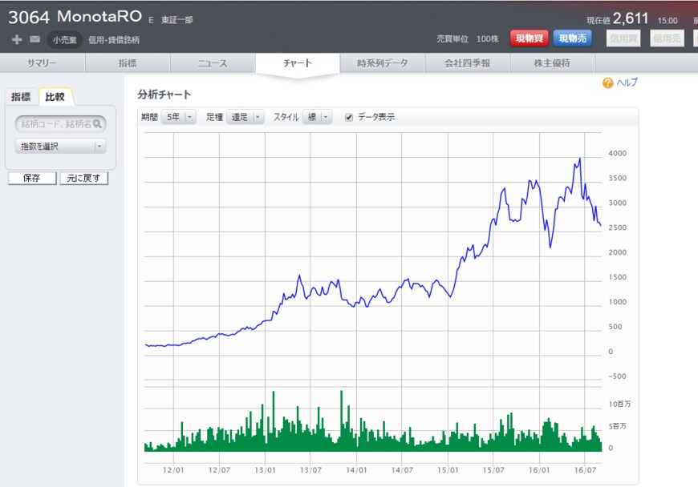698x487 pixels.
Task: Expand the 指数を選択 dropdown
Action: 61,147
